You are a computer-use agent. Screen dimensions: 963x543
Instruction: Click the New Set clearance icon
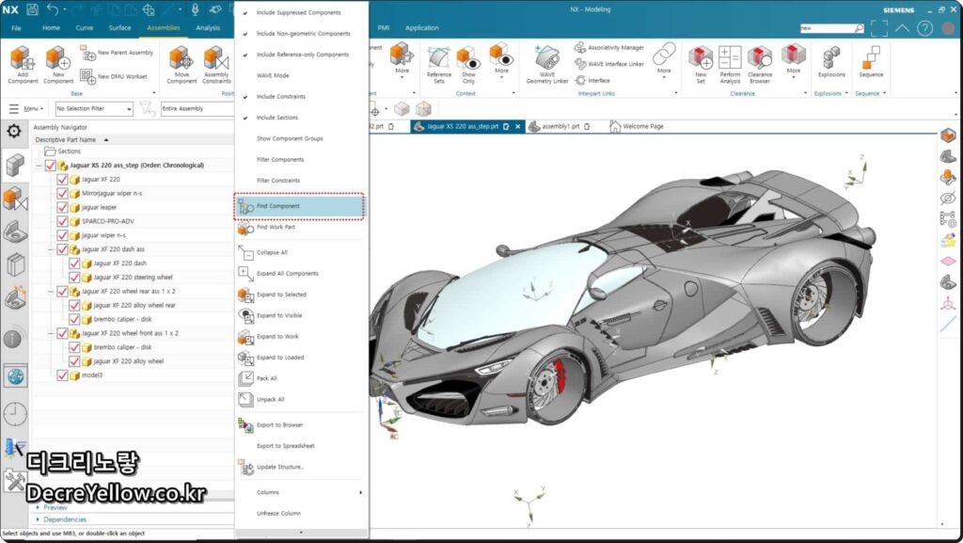(700, 57)
